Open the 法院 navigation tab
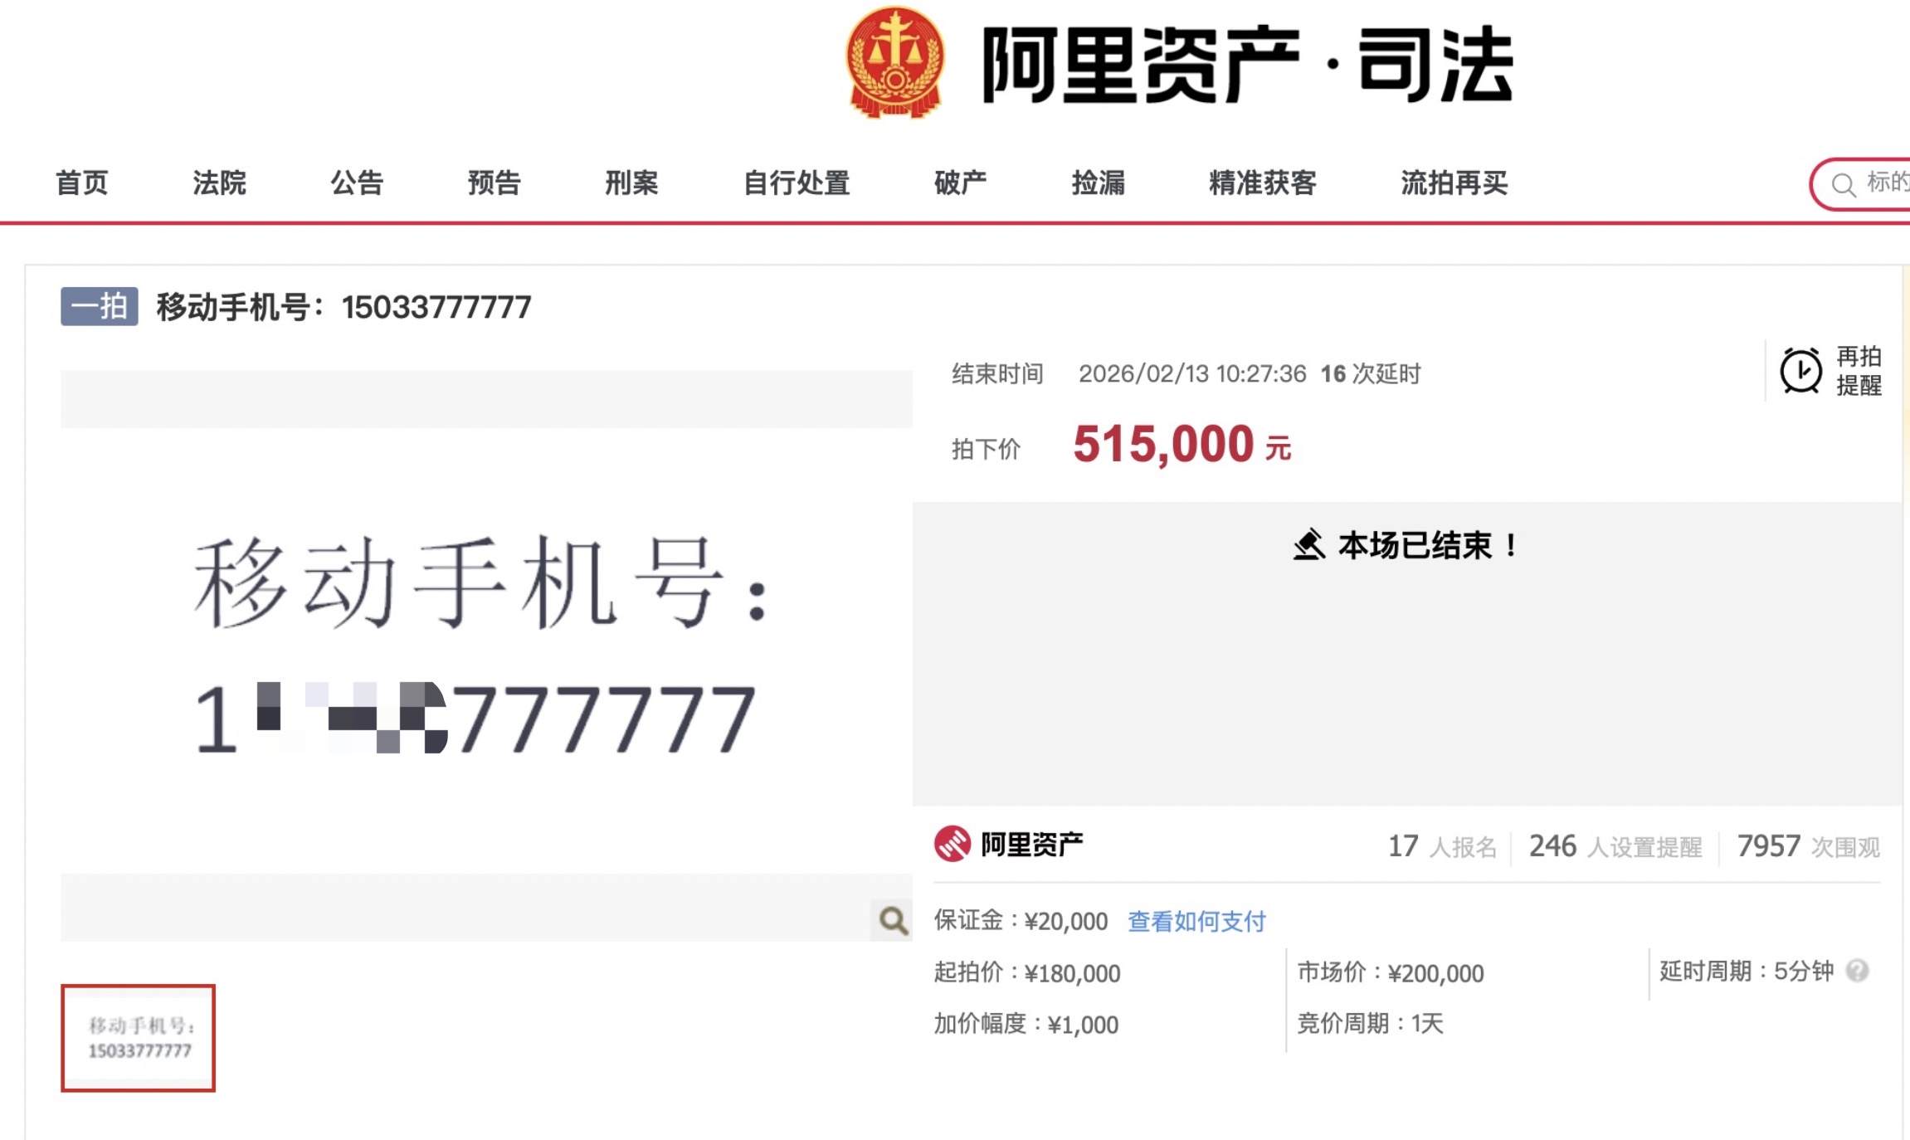The width and height of the screenshot is (1910, 1140). (220, 183)
